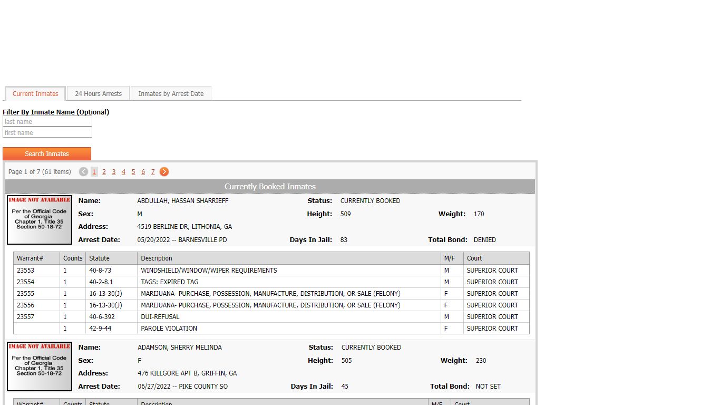Select name ABDULLAH, HASSAN SHARRIEFF
This screenshot has width=720, height=405.
pos(183,201)
